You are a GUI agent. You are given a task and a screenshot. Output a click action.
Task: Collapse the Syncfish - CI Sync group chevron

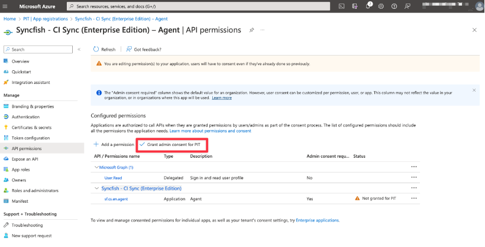(x=96, y=188)
